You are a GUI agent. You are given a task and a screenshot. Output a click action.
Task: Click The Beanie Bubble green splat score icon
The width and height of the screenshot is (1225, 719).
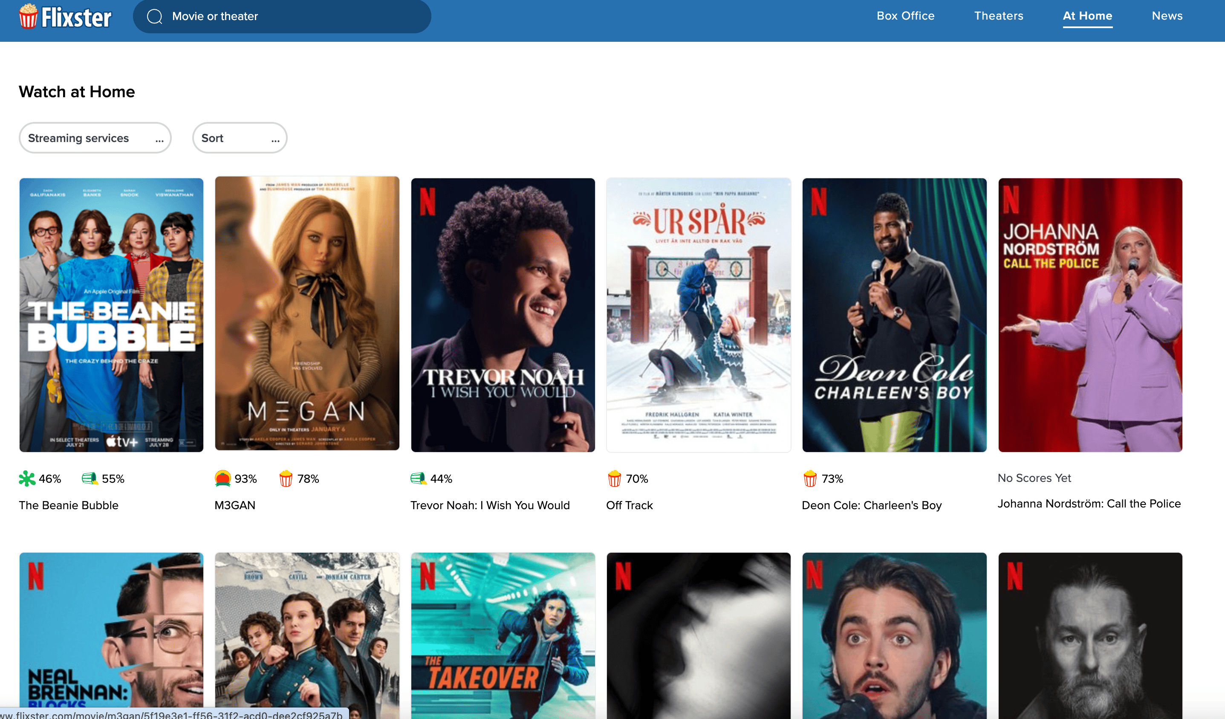pos(27,478)
